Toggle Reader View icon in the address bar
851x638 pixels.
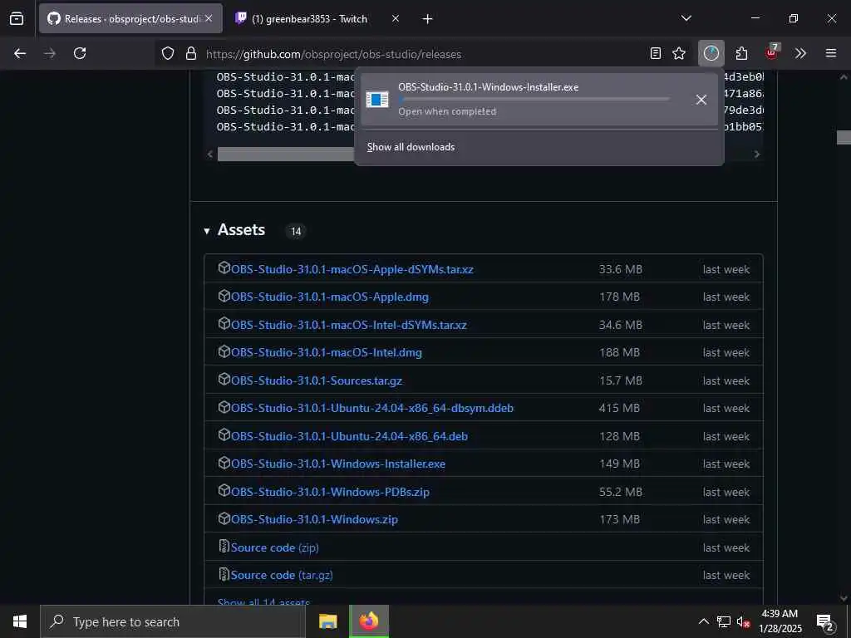[x=656, y=53]
